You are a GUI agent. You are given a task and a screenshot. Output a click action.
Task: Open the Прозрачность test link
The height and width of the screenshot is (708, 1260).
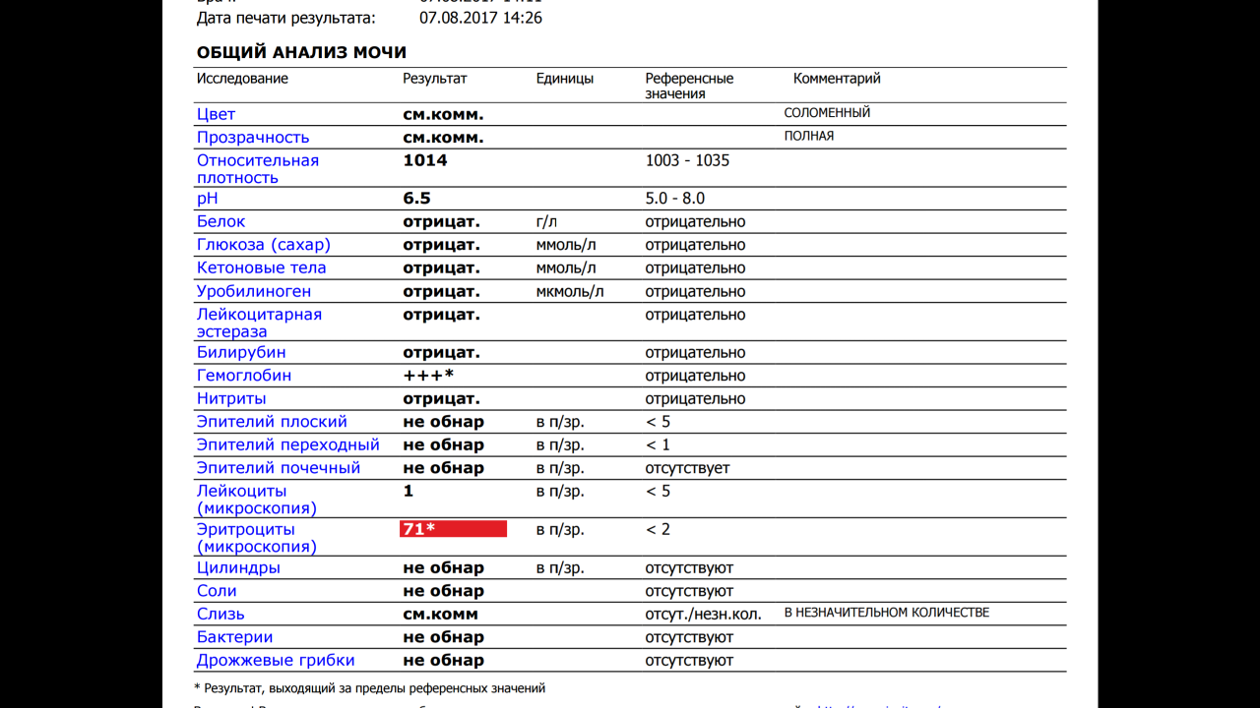click(x=253, y=138)
